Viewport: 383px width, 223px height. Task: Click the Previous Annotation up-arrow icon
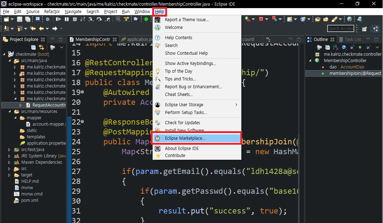tap(19, 29)
